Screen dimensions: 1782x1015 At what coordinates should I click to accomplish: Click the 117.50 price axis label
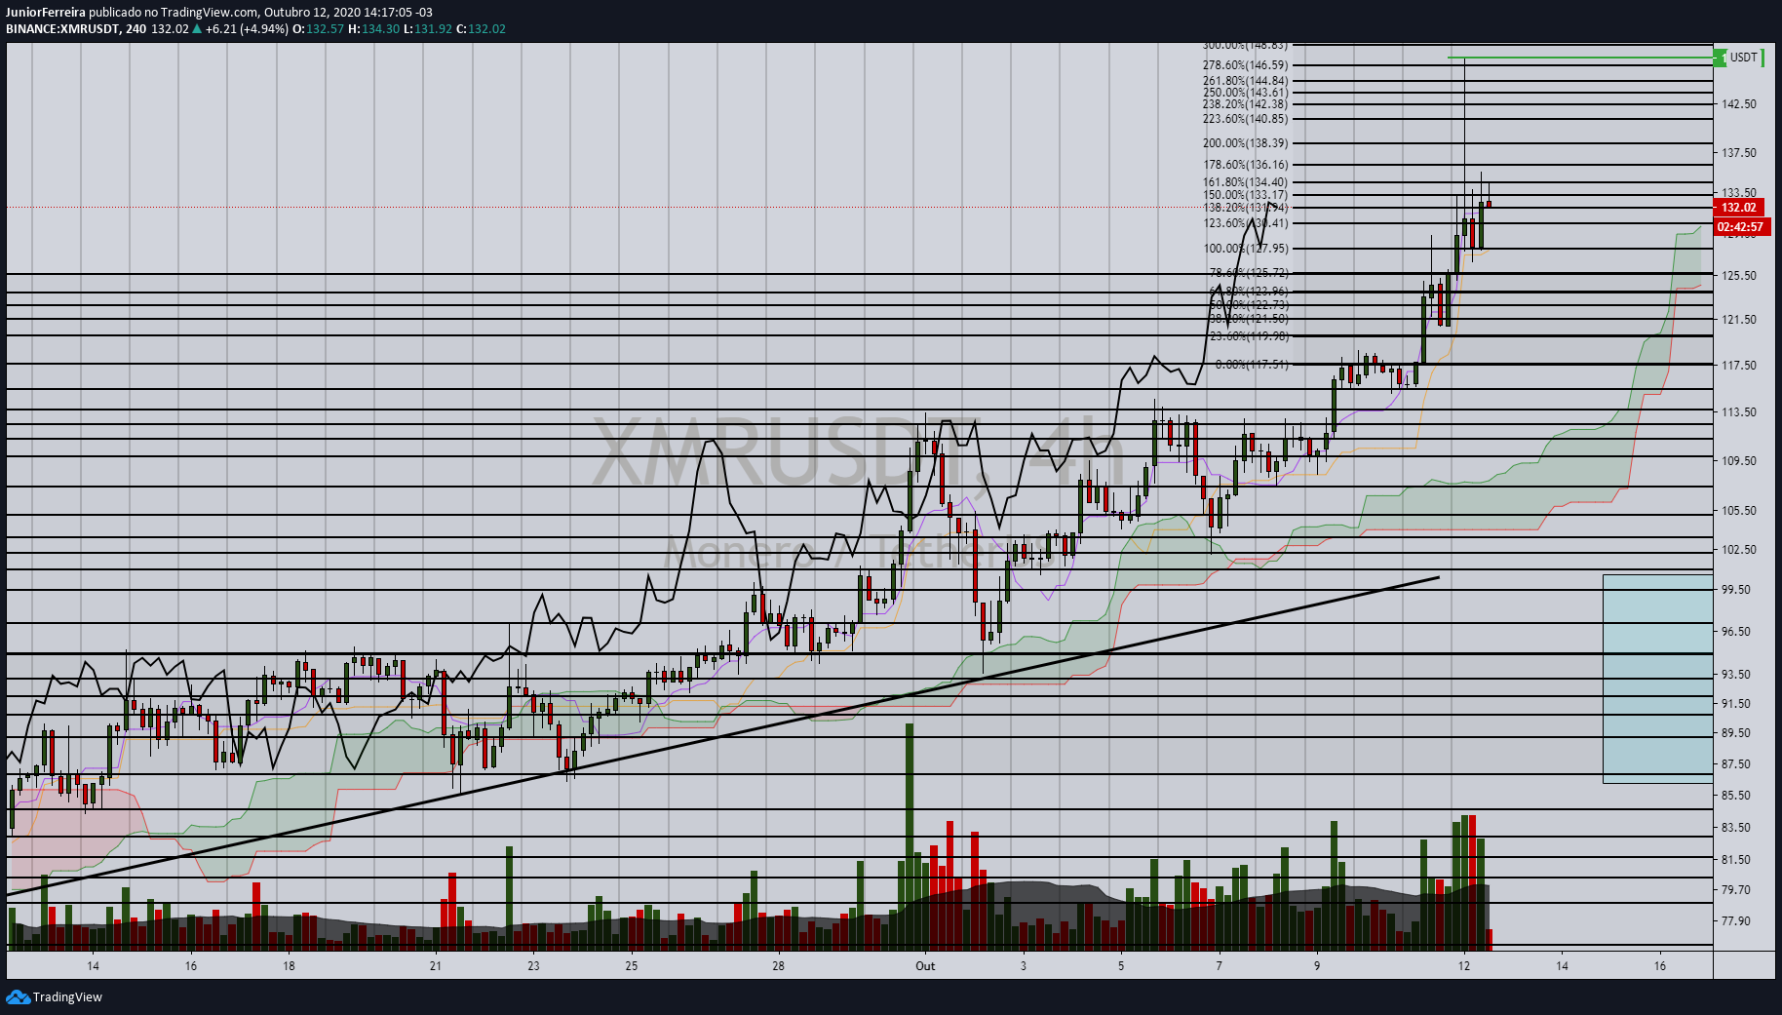pos(1739,366)
